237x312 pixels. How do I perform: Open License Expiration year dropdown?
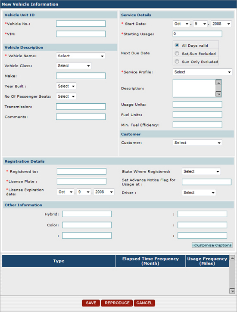(x=104, y=192)
